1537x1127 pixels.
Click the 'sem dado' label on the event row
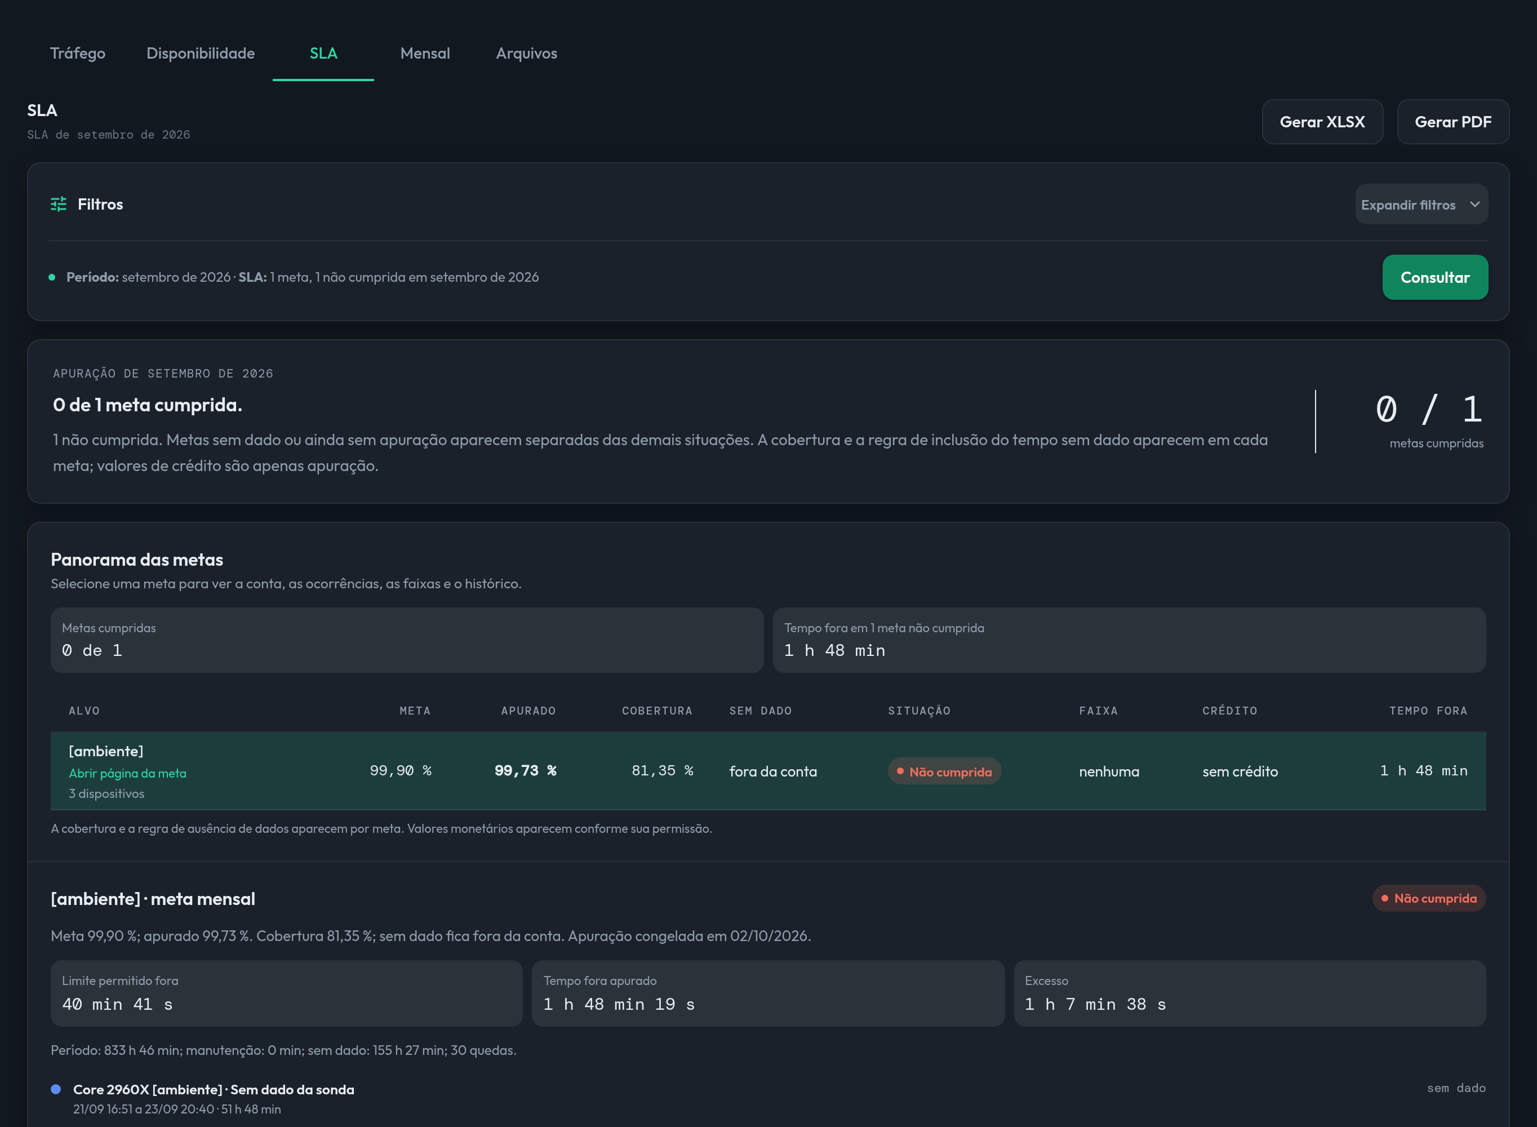tap(1456, 1088)
